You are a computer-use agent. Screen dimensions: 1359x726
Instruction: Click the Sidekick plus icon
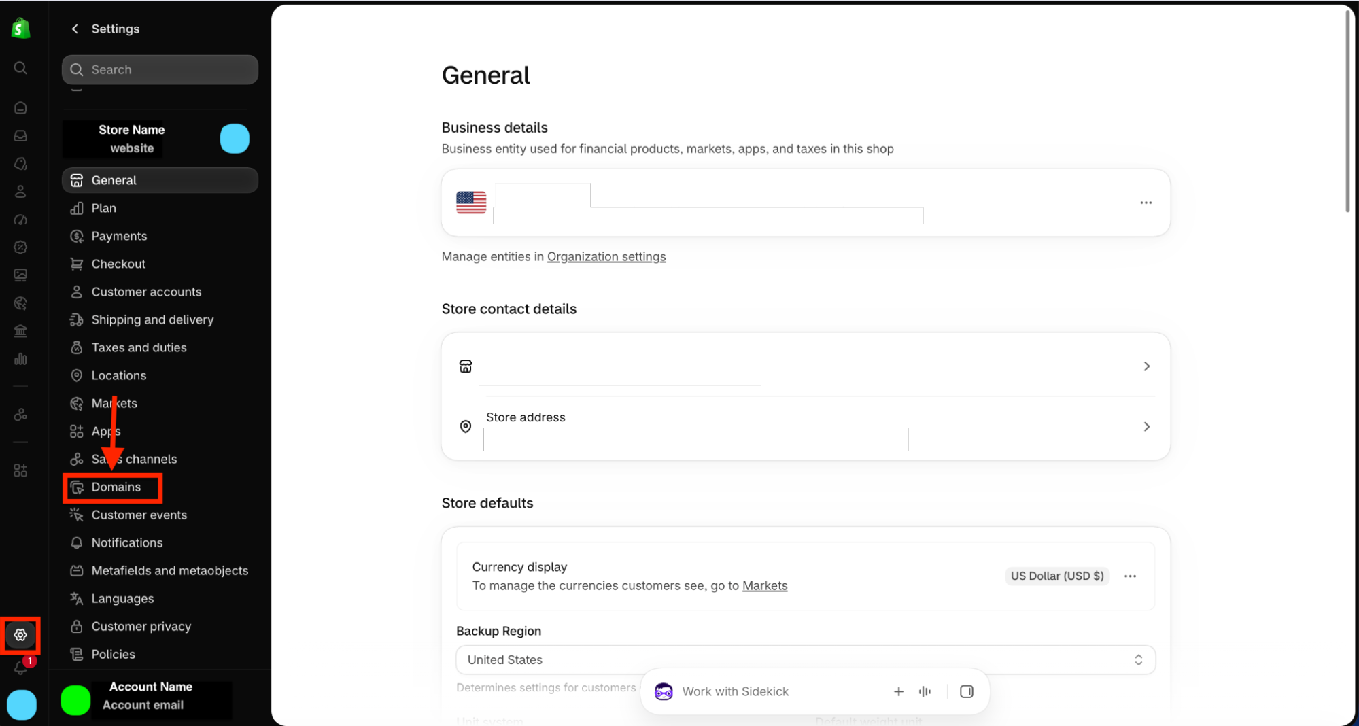pos(898,691)
